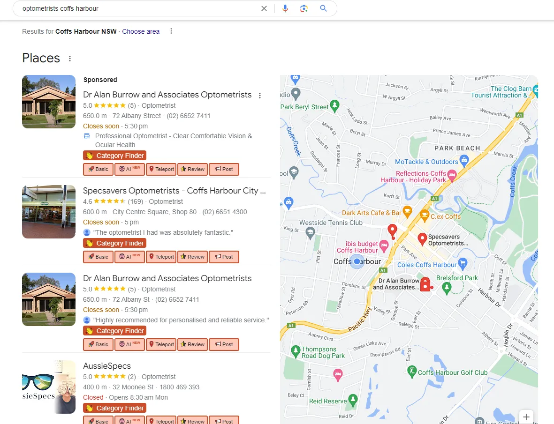The width and height of the screenshot is (554, 424).
Task: Click Review button under Specsavers listing
Action: 192,257
